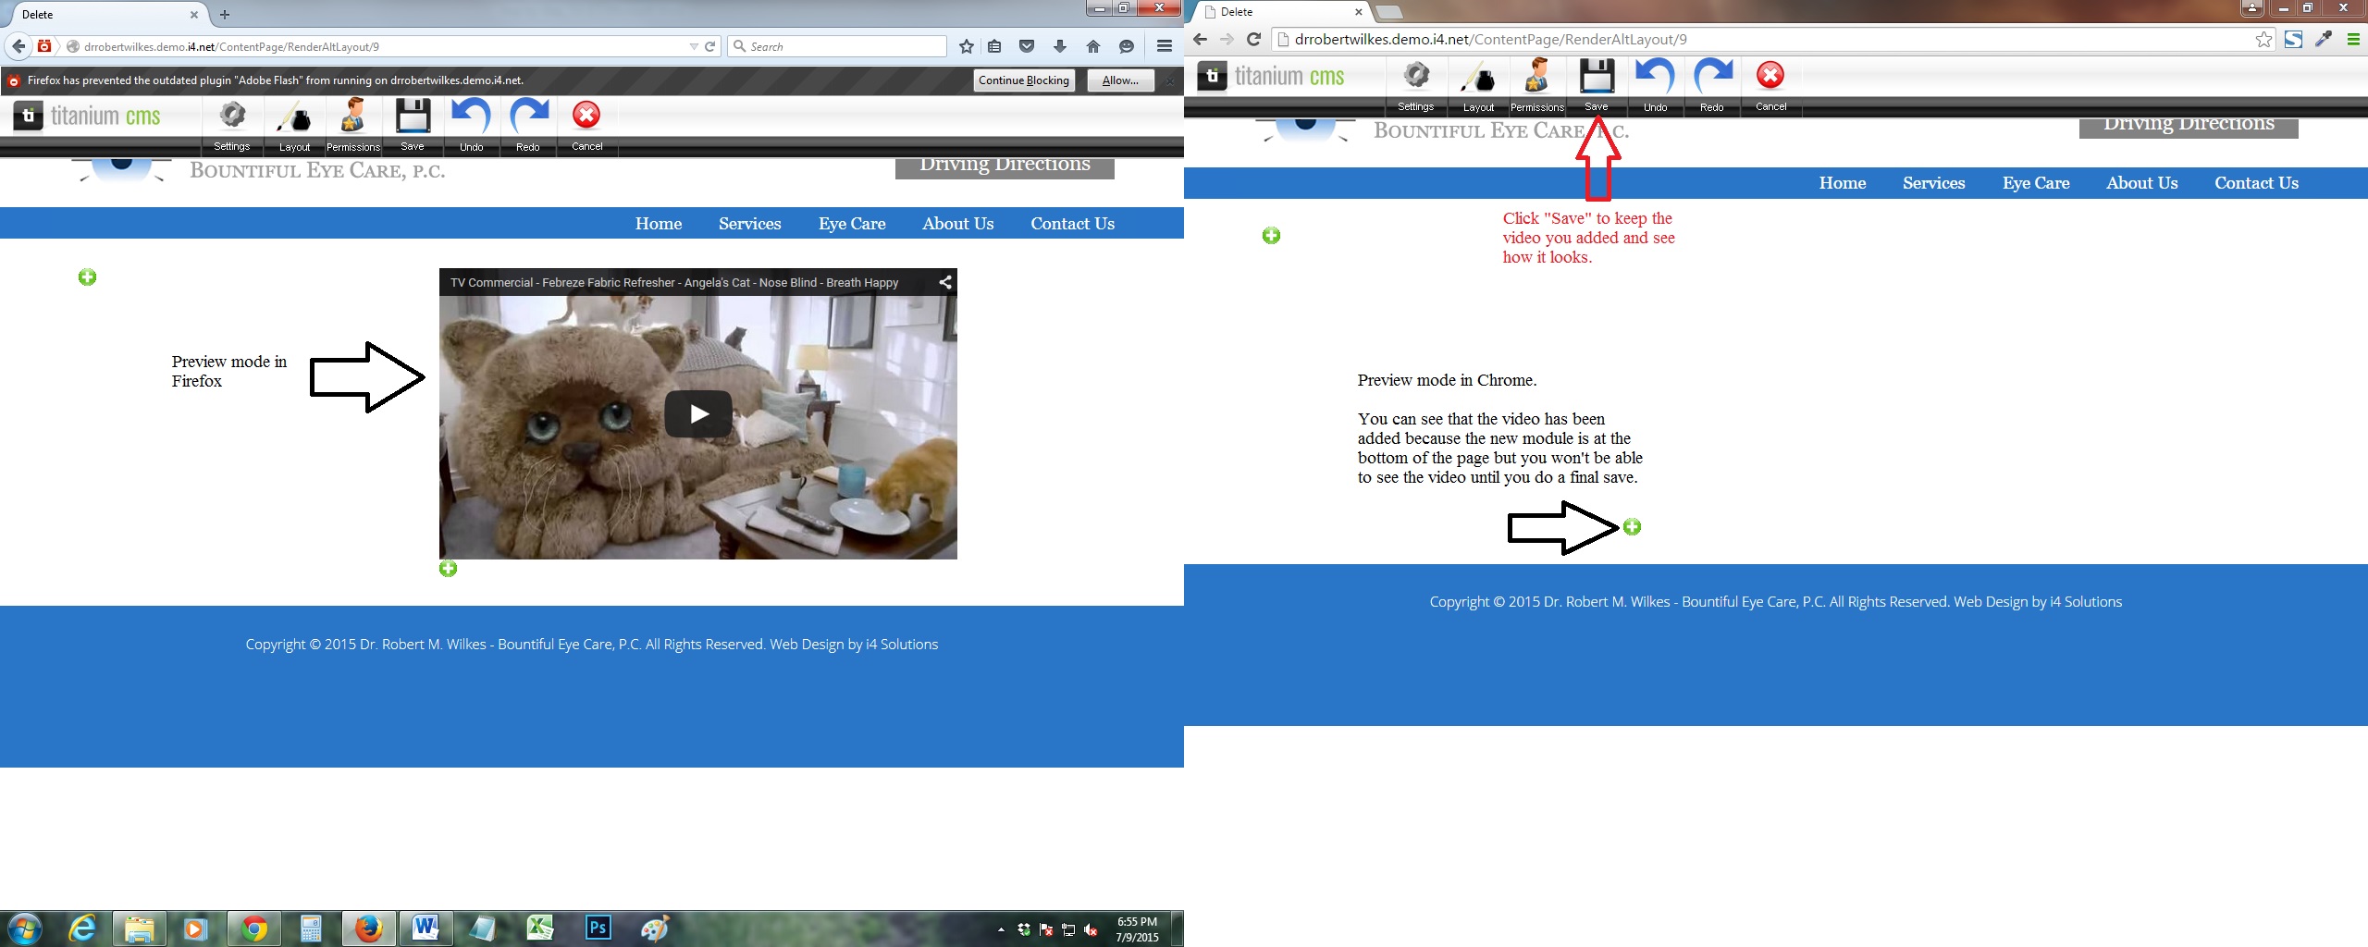Click the Save icon in the Chrome window

(x=1597, y=78)
